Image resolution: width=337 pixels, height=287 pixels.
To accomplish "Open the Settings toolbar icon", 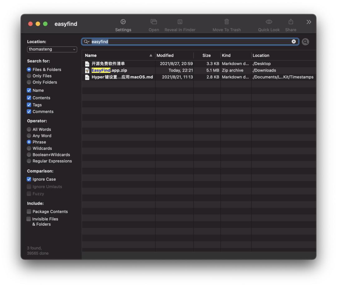I will coord(123,22).
